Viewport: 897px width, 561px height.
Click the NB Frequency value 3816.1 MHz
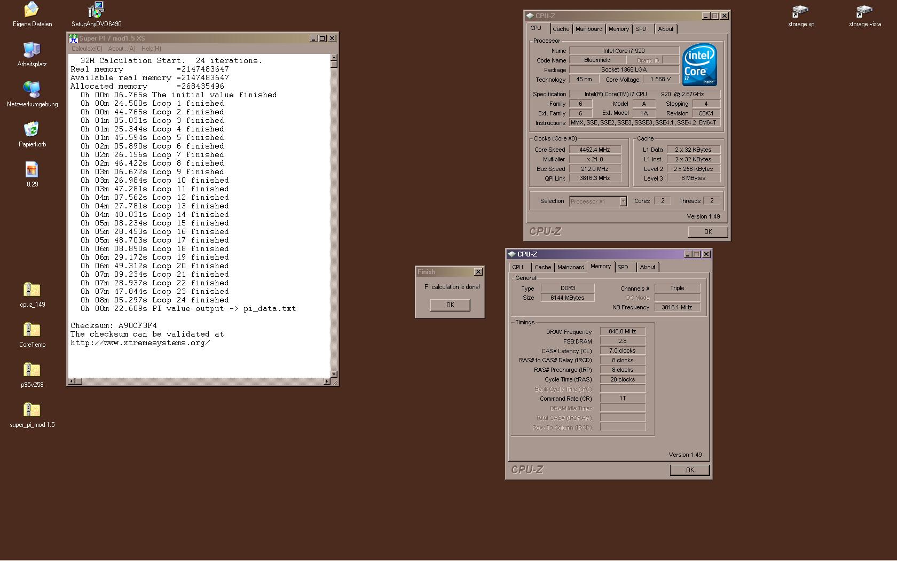pos(677,307)
